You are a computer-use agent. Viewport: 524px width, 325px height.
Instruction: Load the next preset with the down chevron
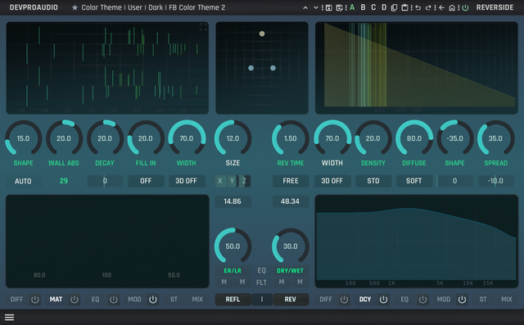[x=315, y=7]
